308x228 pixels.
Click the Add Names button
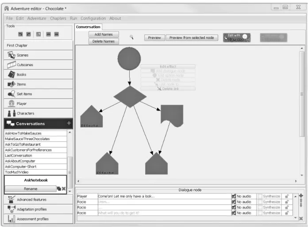click(104, 34)
